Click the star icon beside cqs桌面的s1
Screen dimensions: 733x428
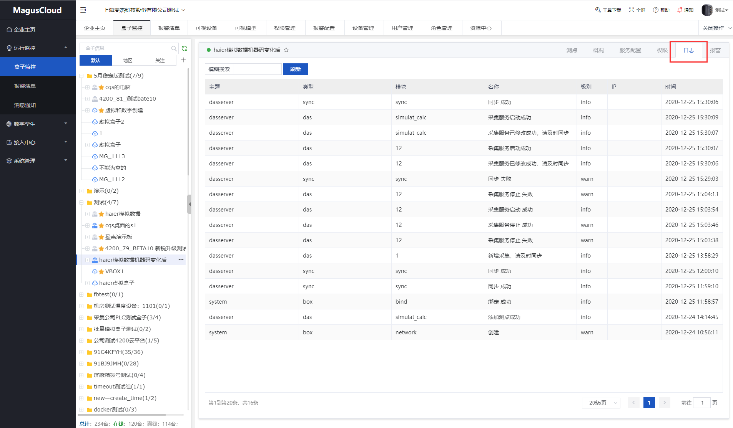(x=101, y=226)
